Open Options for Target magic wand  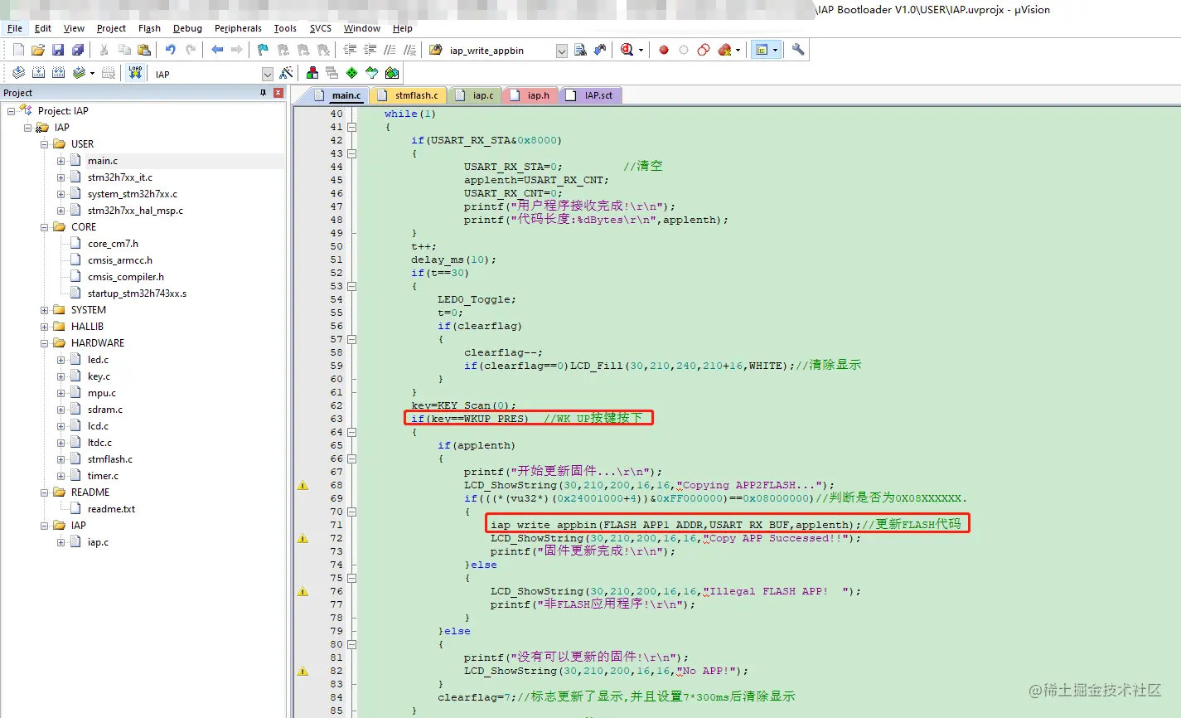286,73
